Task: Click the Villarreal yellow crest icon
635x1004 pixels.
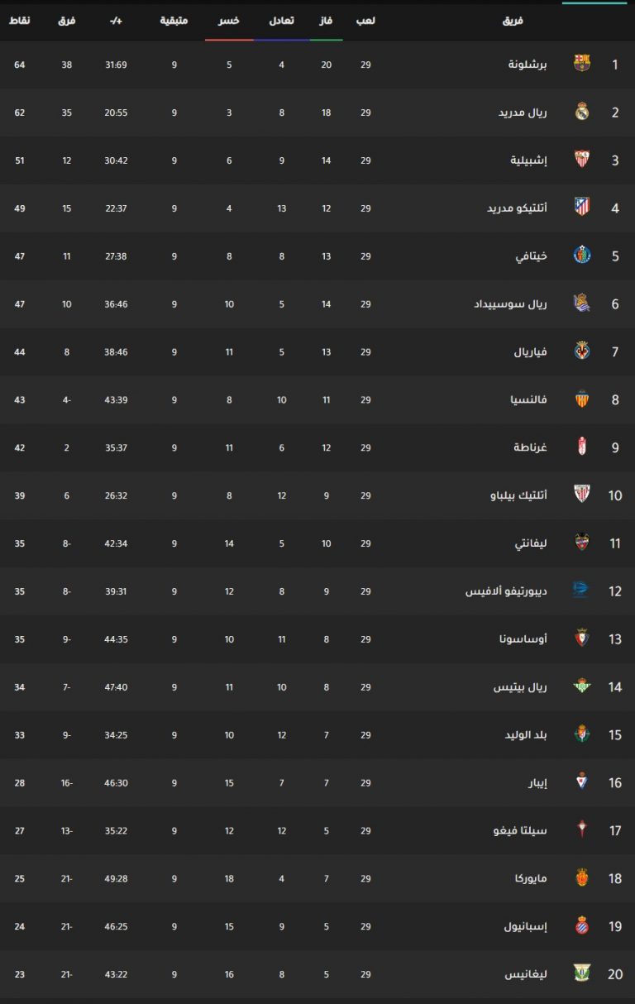Action: (x=582, y=351)
